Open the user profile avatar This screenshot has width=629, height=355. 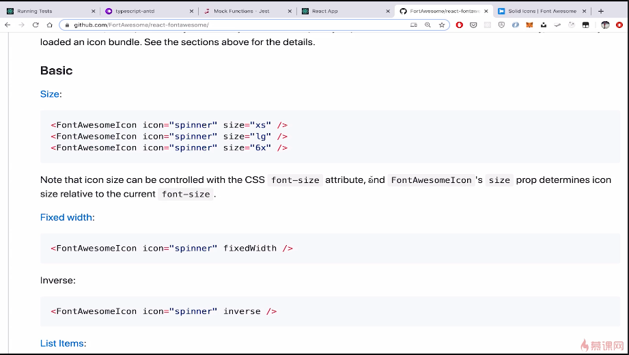(605, 25)
